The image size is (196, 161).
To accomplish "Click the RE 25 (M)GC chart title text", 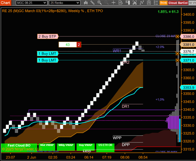I will point(52,11).
